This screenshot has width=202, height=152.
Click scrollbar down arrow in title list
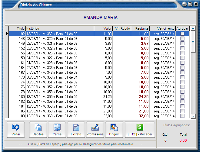coord(193,116)
